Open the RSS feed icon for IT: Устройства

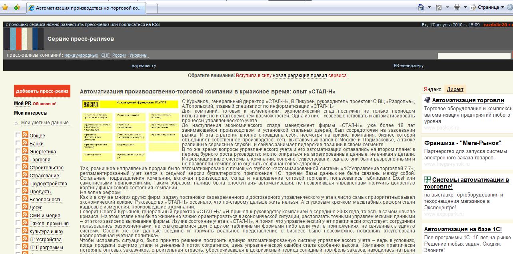(25, 239)
